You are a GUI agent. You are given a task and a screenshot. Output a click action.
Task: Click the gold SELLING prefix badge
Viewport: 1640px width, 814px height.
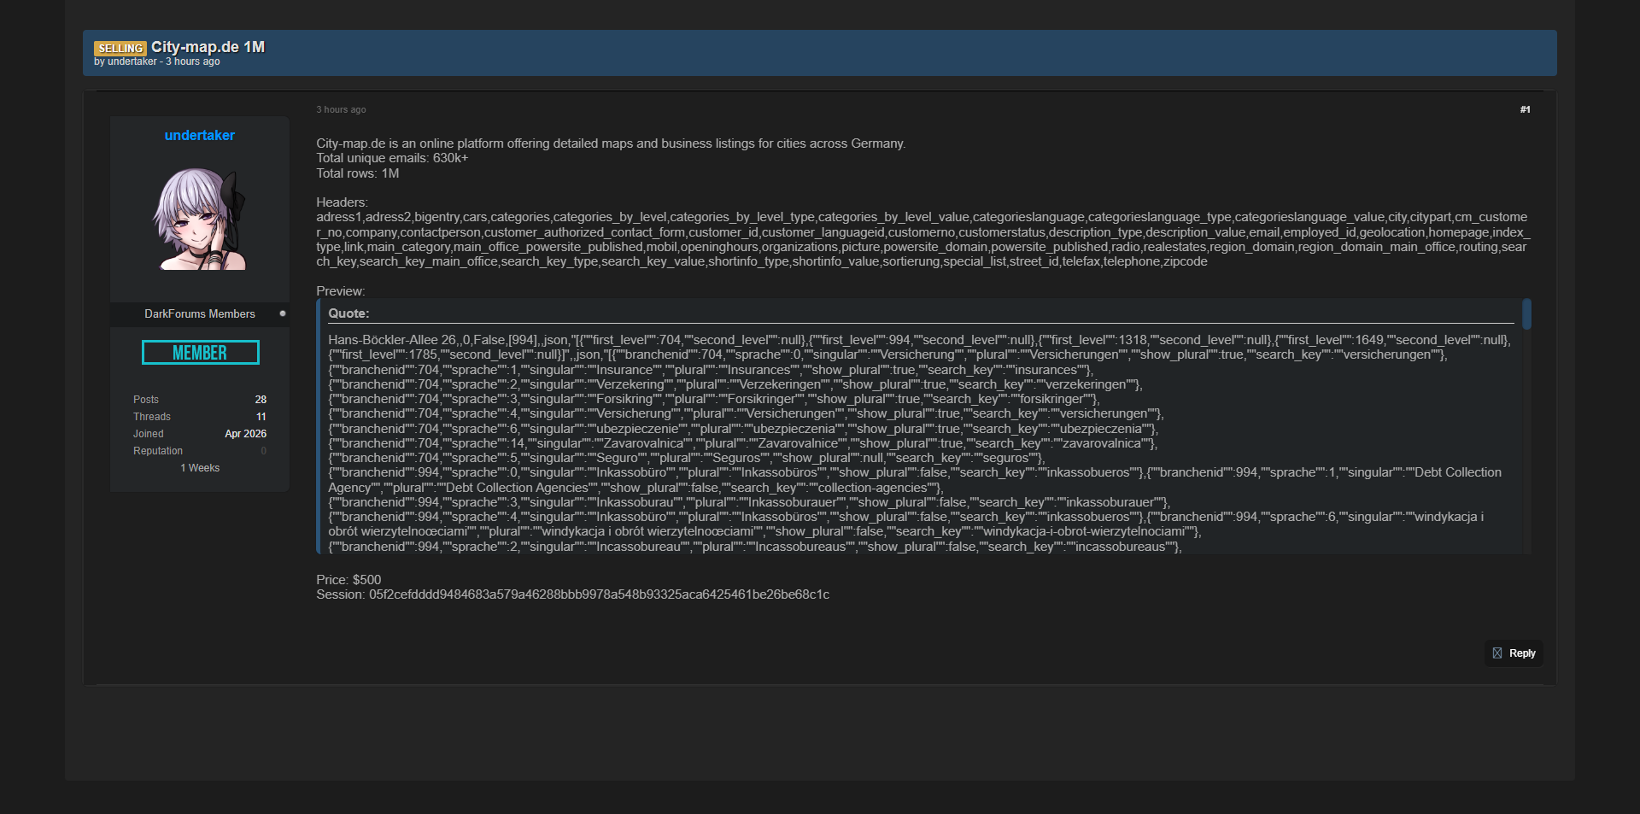(120, 48)
